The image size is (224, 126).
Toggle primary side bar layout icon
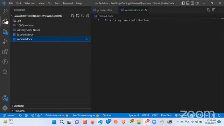click(x=183, y=3)
